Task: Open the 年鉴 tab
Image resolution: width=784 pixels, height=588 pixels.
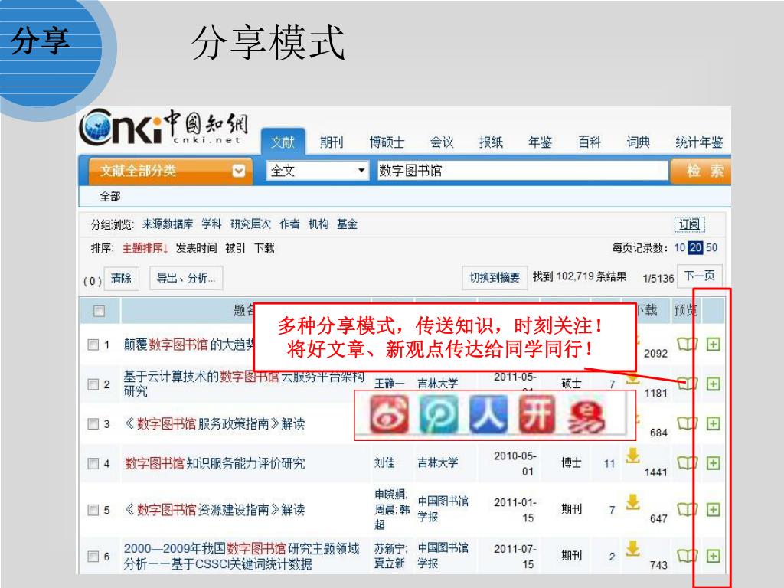Action: click(540, 142)
